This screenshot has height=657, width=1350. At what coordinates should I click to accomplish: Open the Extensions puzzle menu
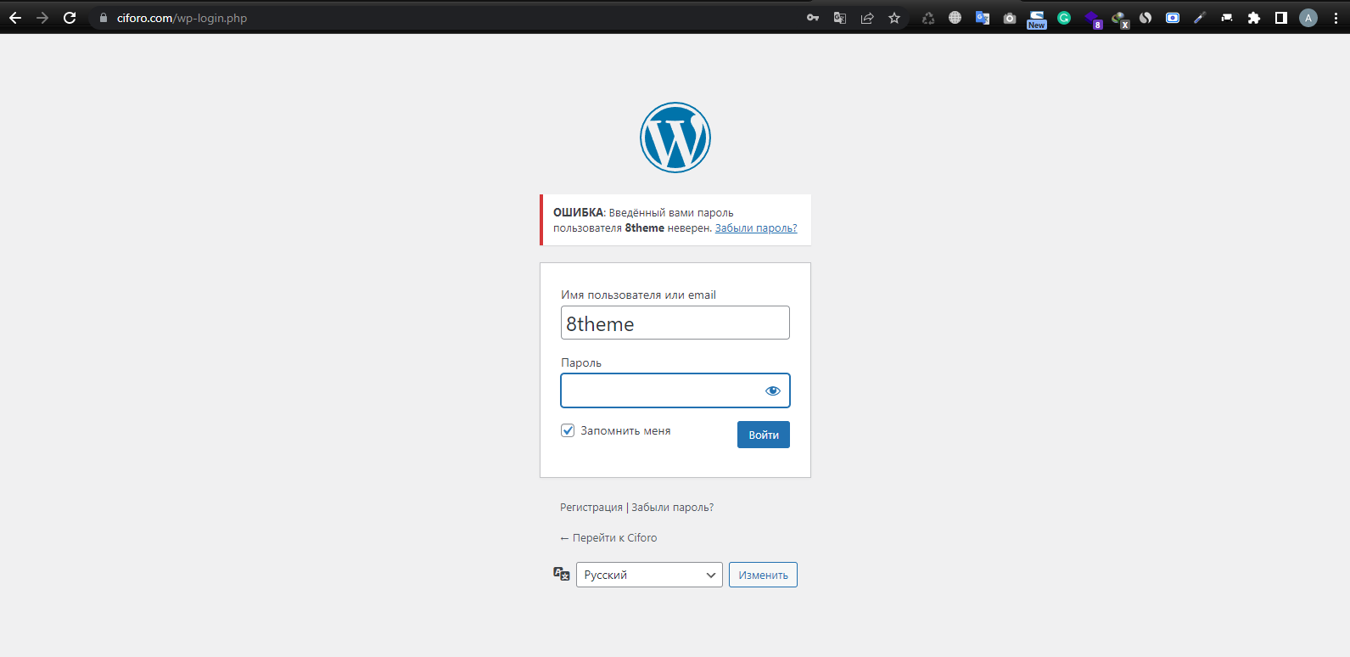coord(1254,18)
